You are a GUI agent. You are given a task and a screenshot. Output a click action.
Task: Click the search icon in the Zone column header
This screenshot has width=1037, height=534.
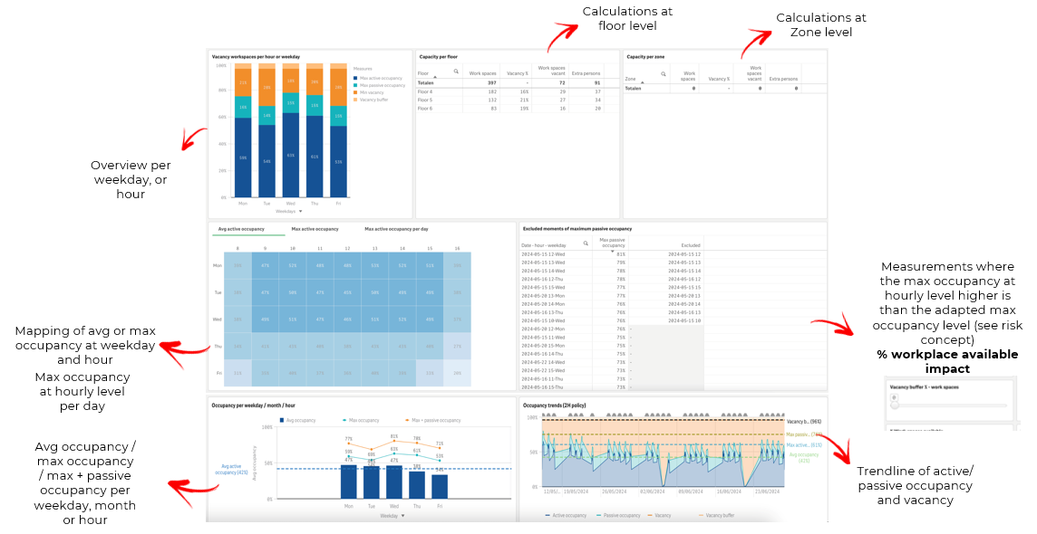(x=664, y=74)
